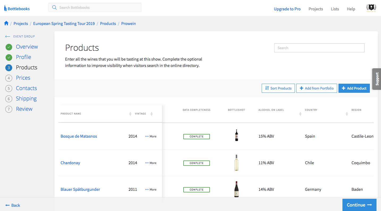The width and height of the screenshot is (381, 211).
Task: Open the Prices step
Action: pos(23,78)
